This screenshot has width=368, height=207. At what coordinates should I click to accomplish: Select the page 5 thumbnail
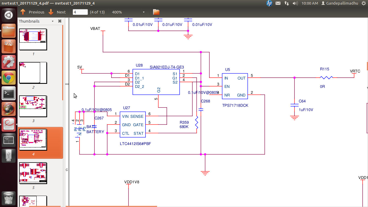pos(33,173)
